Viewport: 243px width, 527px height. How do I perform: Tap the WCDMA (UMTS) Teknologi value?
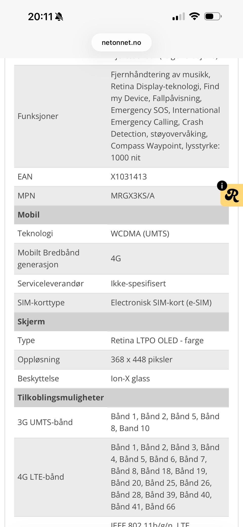(140, 233)
